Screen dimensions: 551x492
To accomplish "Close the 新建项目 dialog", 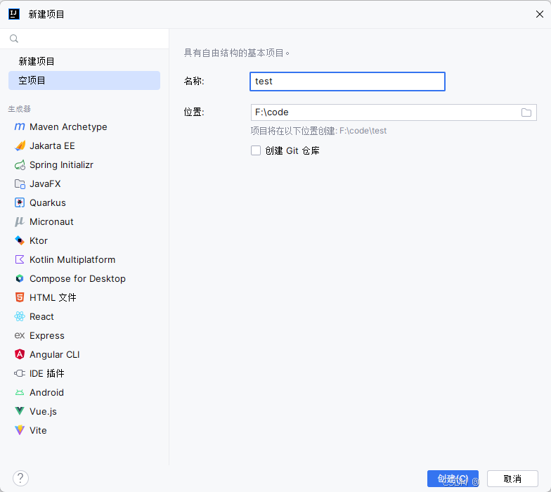I will coord(540,14).
